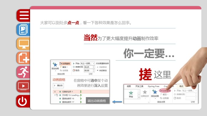Click the red play-screen sidebar icon
Screen dimensions: 207x116
[x=24, y=86]
